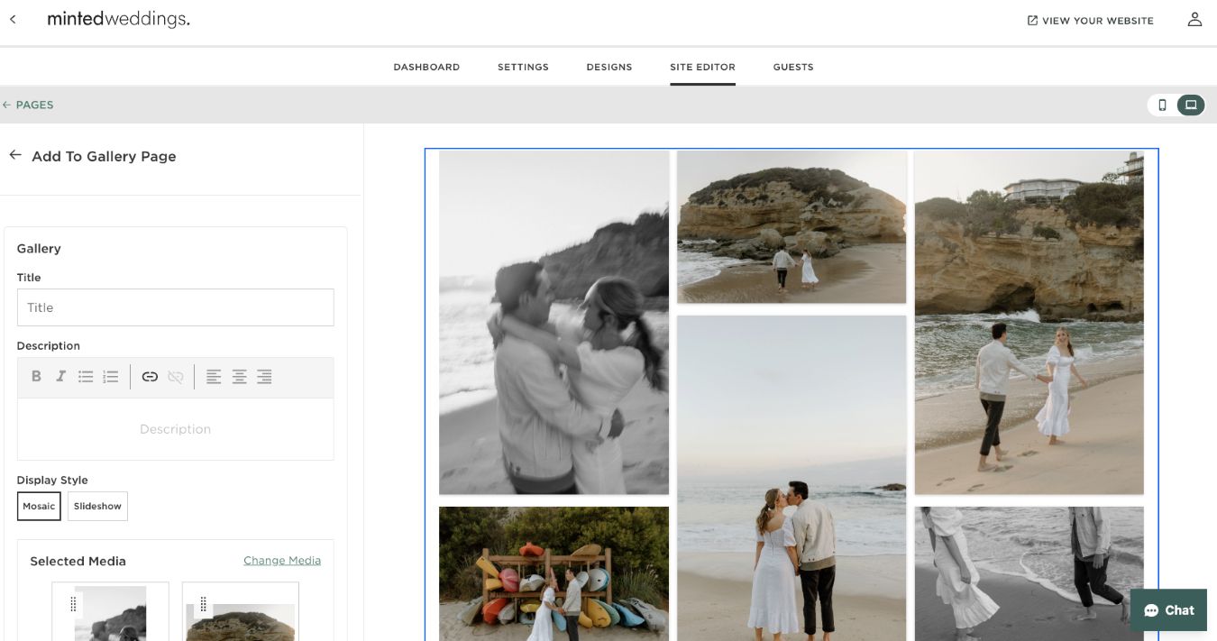Open the user account profile icon
The height and width of the screenshot is (641, 1217).
(1194, 20)
